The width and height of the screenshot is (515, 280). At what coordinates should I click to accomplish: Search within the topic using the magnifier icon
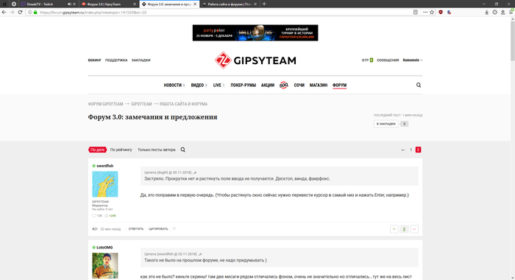point(183,150)
